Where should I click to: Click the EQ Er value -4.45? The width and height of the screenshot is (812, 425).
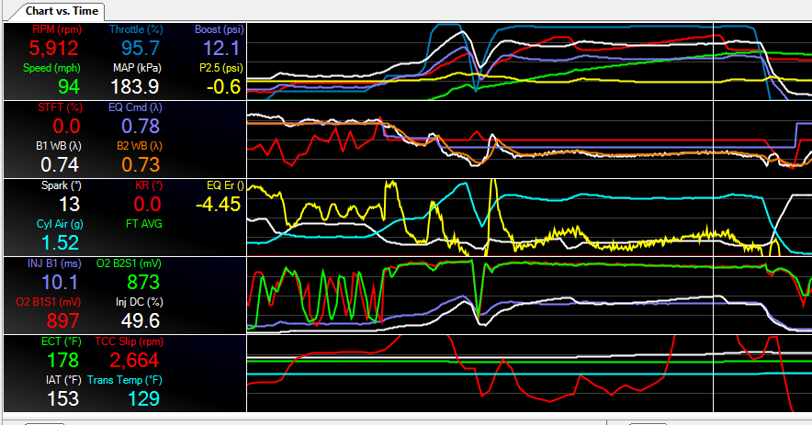click(218, 204)
